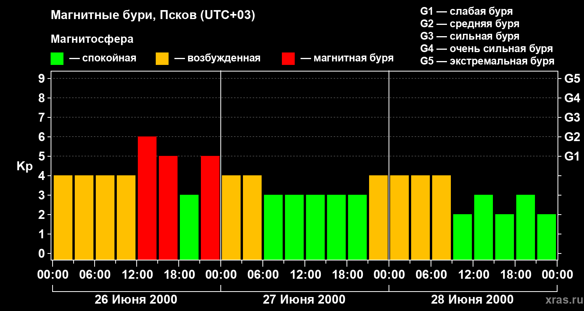Click the '— магнитная буря' legend label
The image size is (584, 311).
click(347, 58)
